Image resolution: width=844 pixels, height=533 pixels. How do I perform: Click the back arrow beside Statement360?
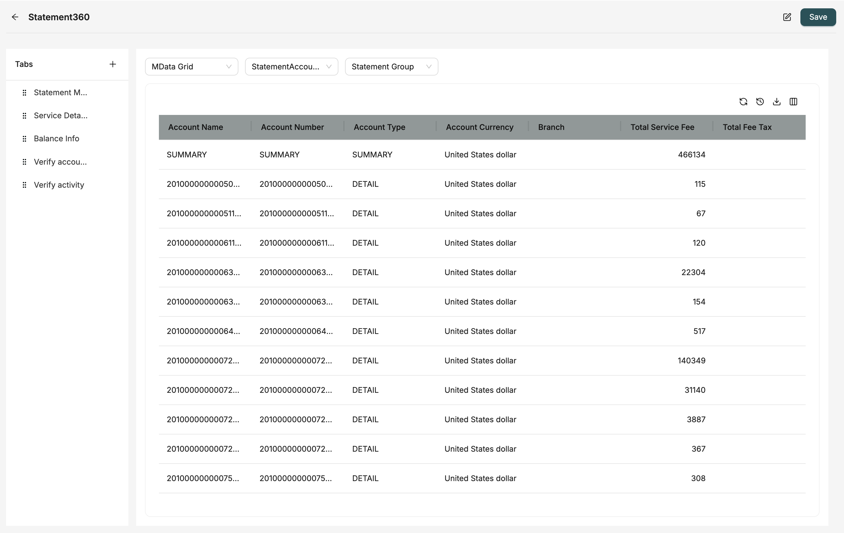[15, 17]
